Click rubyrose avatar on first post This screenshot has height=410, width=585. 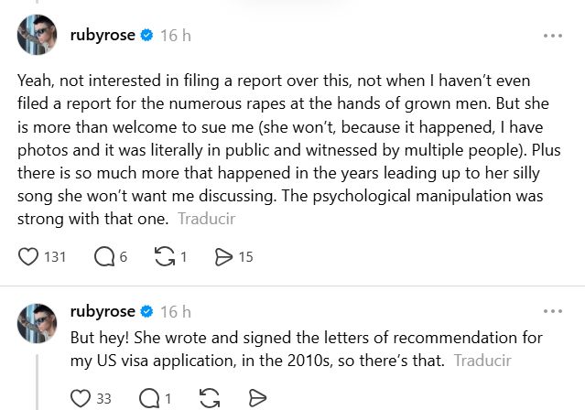click(x=38, y=36)
